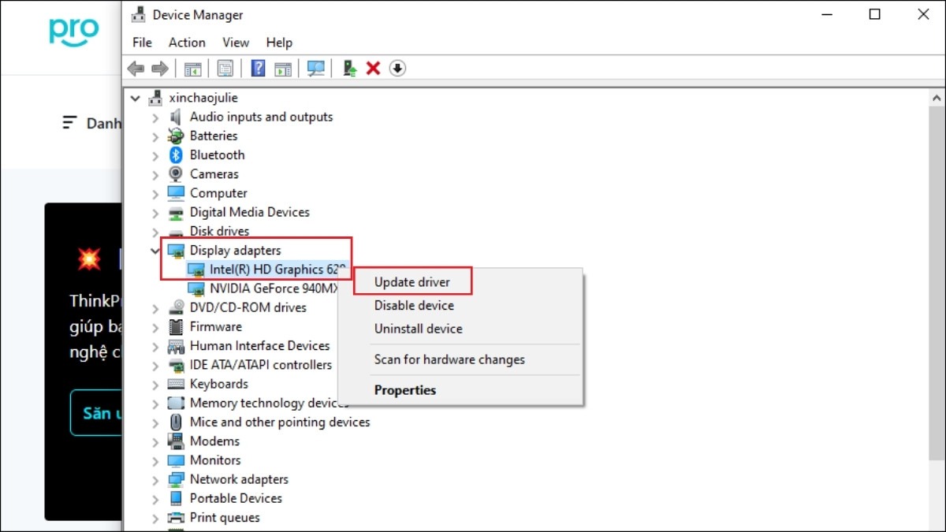Click the red X Uninstall device toolbar icon
Viewport: 946px width, 532px height.
pyautogui.click(x=374, y=69)
